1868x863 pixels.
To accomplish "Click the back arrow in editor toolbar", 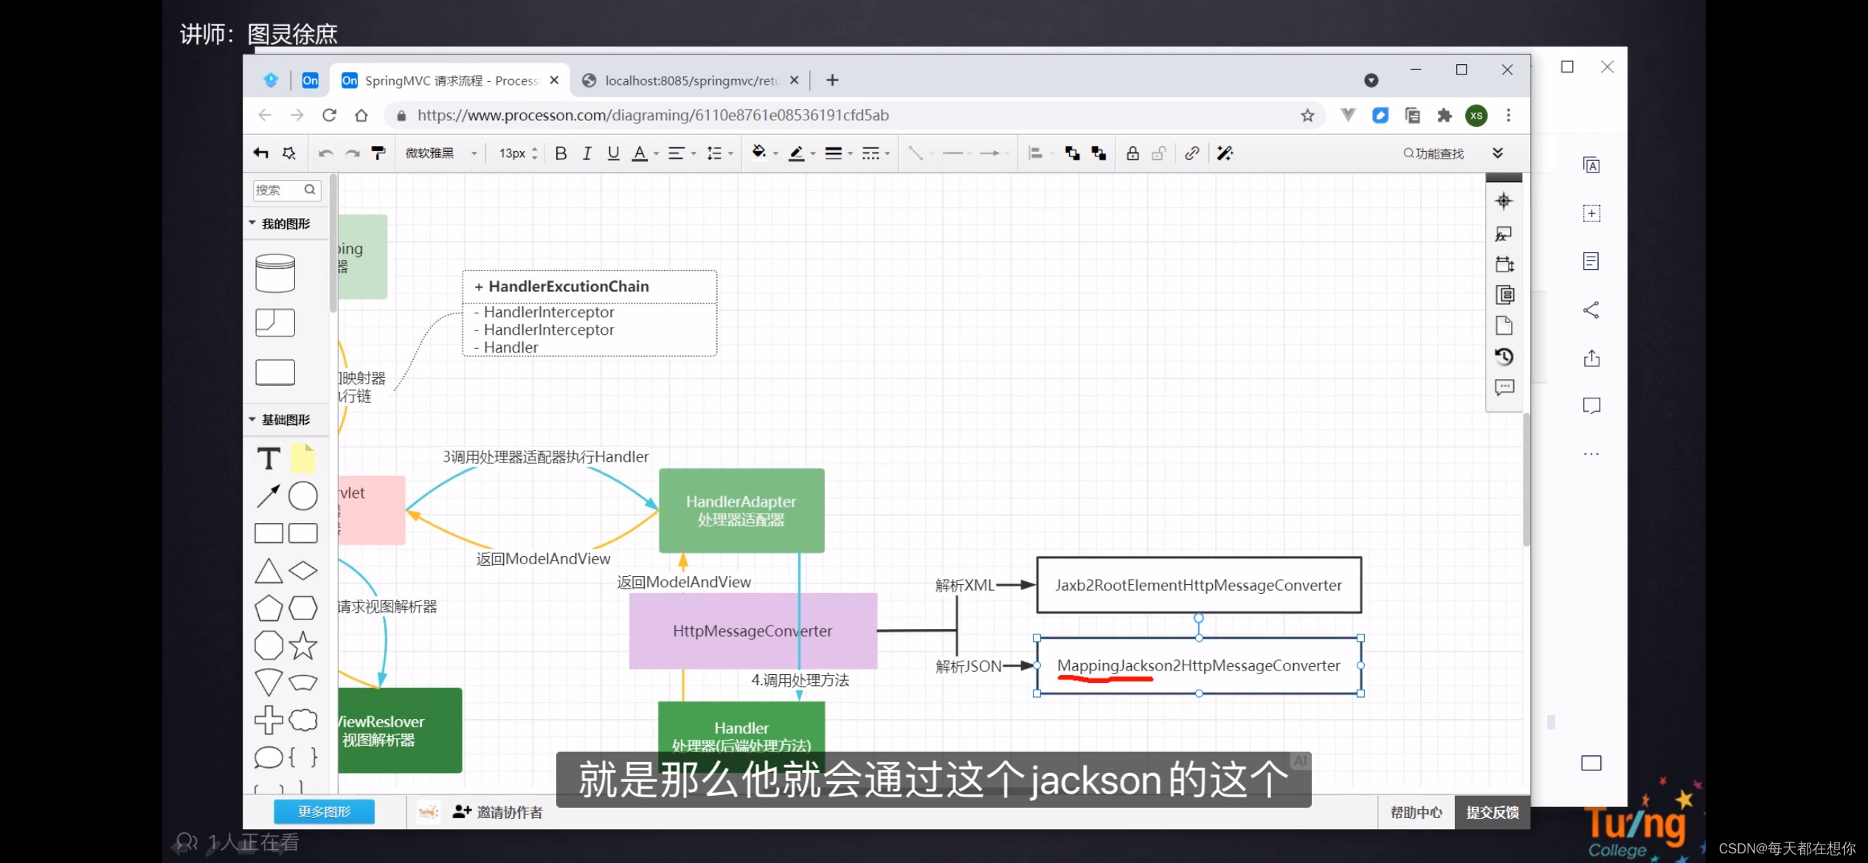I will click(x=260, y=153).
